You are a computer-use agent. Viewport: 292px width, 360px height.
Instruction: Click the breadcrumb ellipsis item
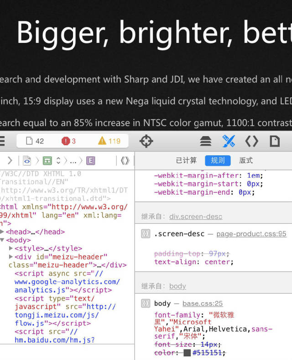[x=73, y=161]
